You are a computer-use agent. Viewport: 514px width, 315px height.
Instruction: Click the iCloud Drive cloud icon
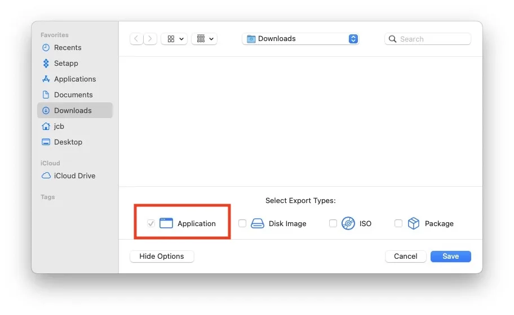(46, 175)
